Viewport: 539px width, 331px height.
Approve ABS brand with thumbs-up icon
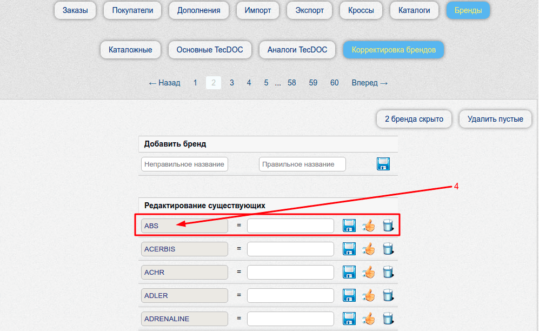[x=369, y=226]
